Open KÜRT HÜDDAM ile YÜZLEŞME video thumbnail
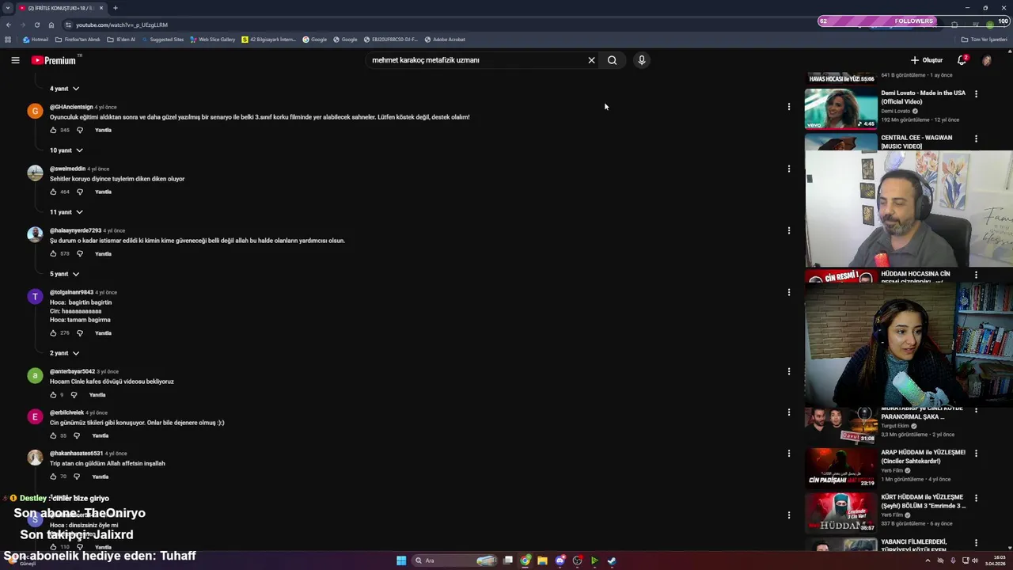The image size is (1013, 570). [x=840, y=513]
